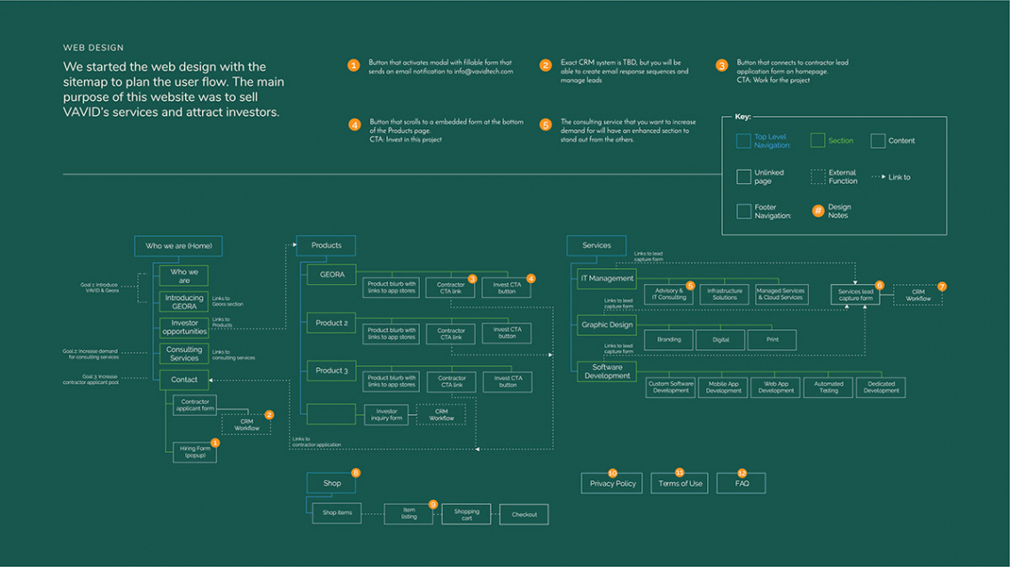This screenshot has width=1010, height=567.
Task: Click the Privacy Policy footer box
Action: [612, 484]
